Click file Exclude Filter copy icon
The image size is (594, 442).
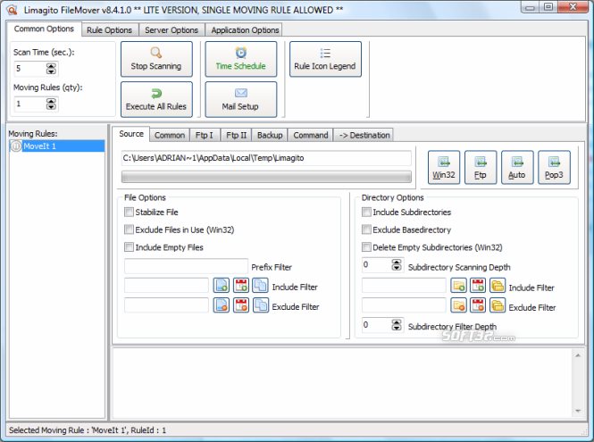(261, 304)
